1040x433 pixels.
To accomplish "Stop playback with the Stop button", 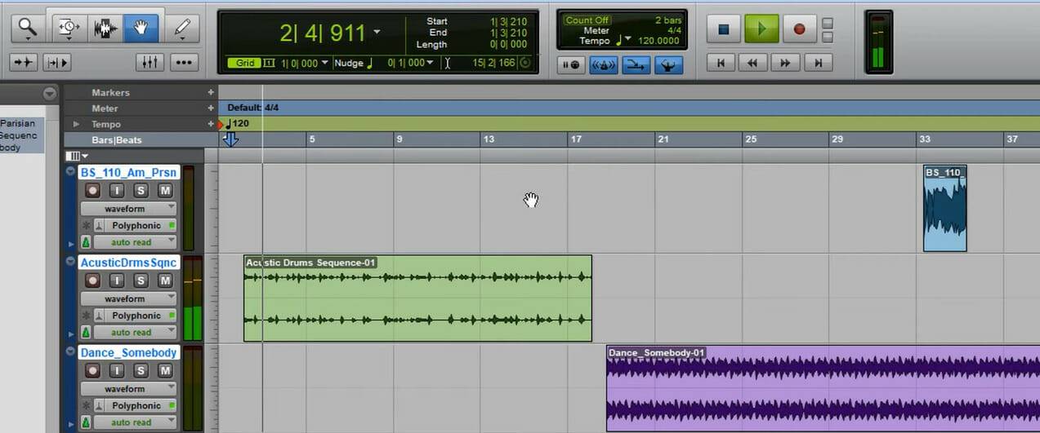I will click(723, 29).
